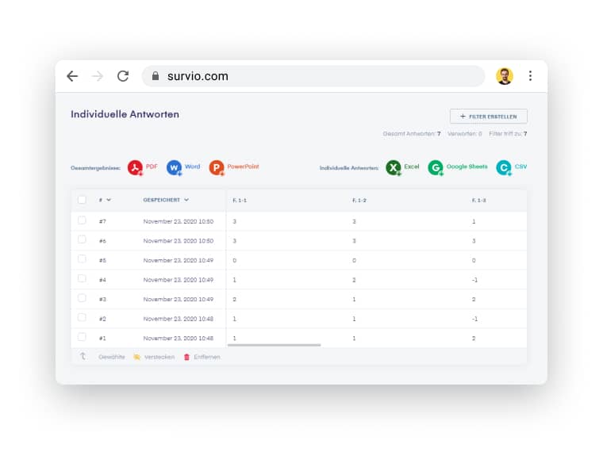Click the Gesamt Antworten: 7 counter

coord(412,134)
